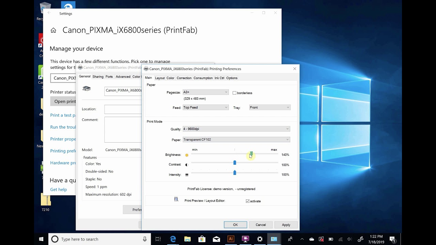The height and width of the screenshot is (245, 436).
Task: Open the Tray dropdown showing Front
Action: point(269,108)
